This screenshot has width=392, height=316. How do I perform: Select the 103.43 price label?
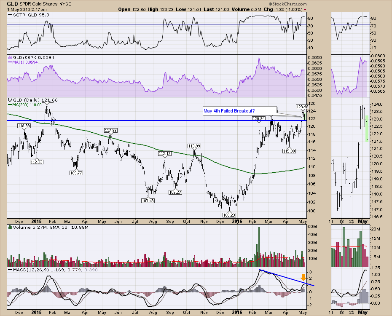[x=148, y=201]
